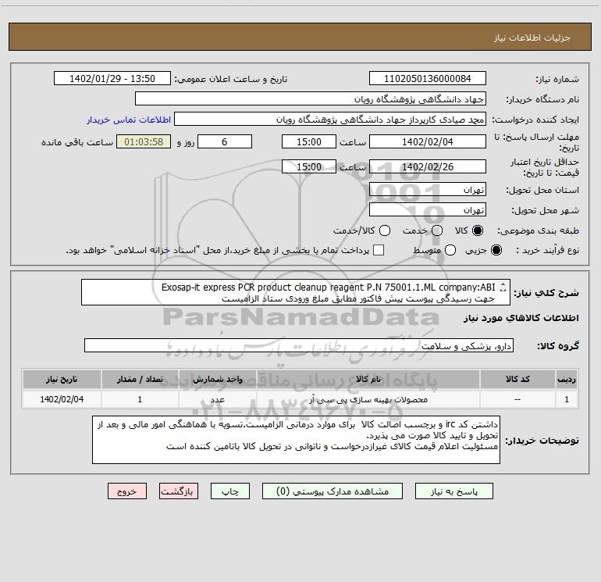Select the خدمت radio button
The image size is (601, 582).
(x=437, y=230)
